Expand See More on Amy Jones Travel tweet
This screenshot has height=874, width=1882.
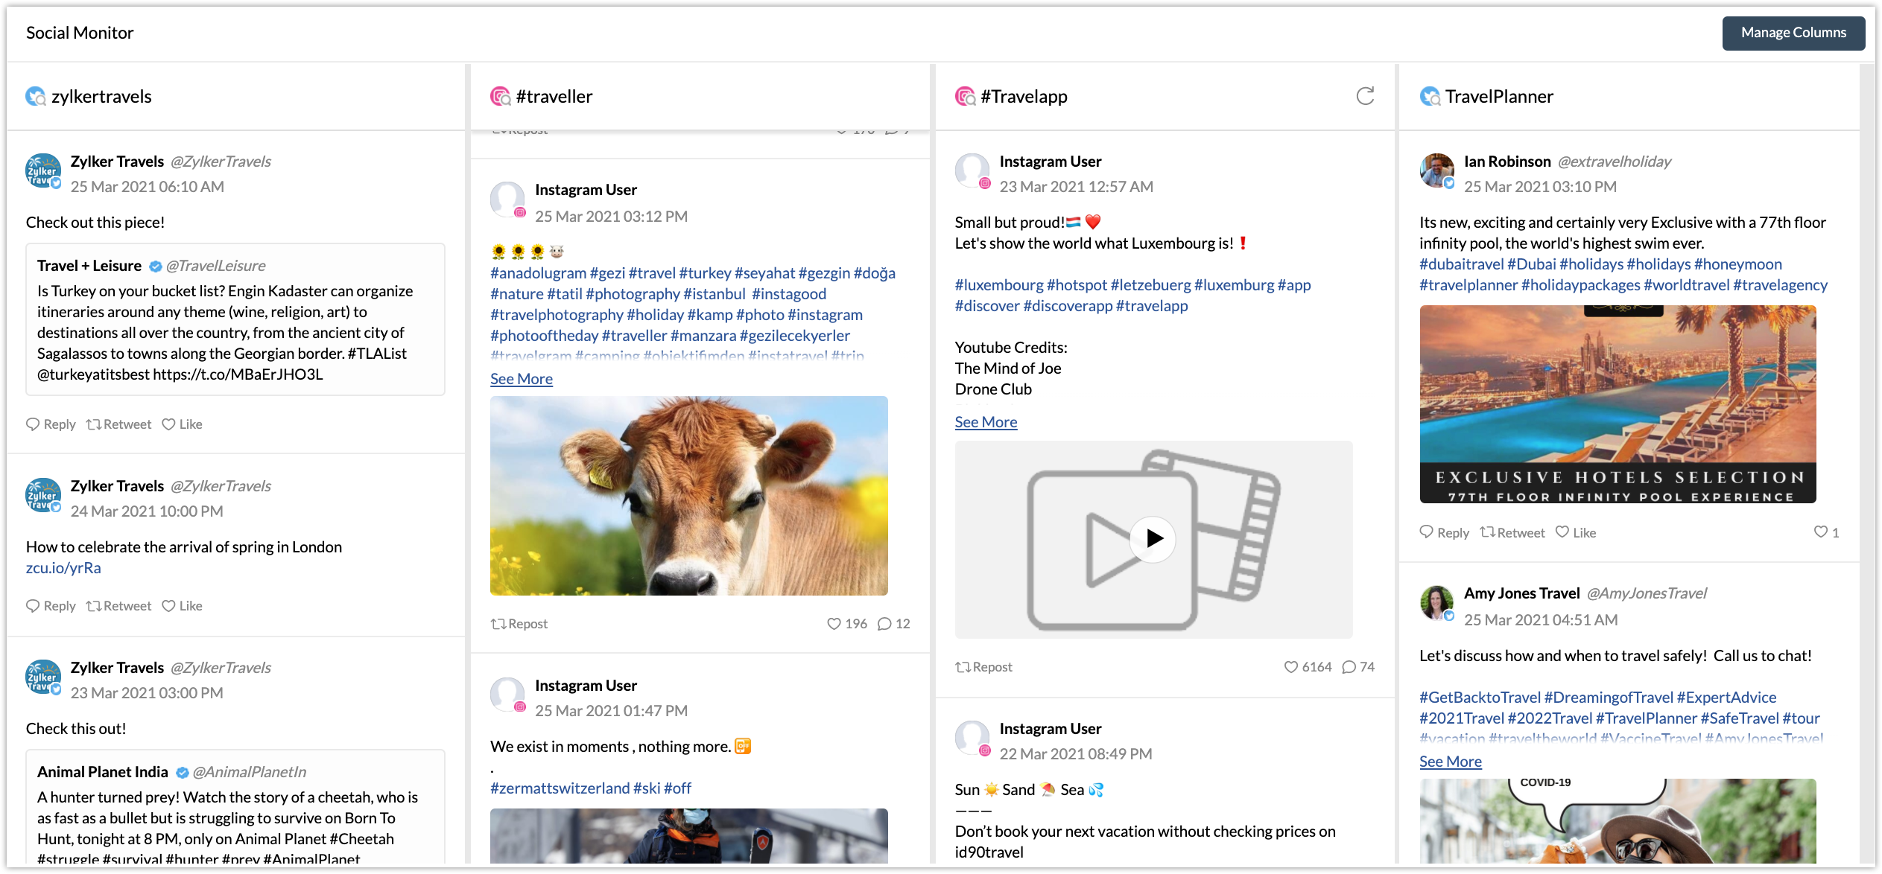pyautogui.click(x=1450, y=762)
